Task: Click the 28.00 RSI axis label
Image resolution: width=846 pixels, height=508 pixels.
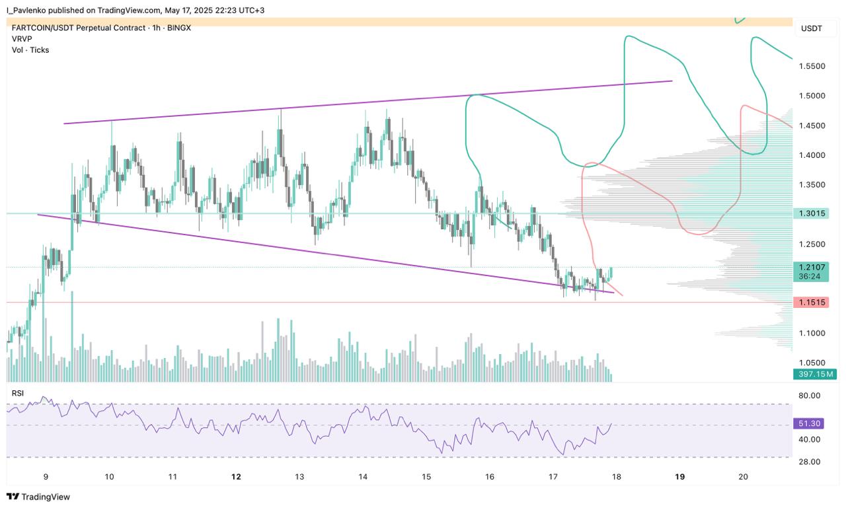Action: pyautogui.click(x=810, y=462)
